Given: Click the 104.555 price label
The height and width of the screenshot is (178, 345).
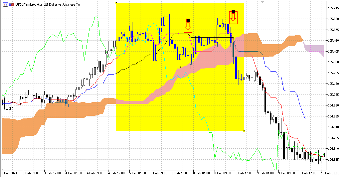Looking at the screenshot, I should [333, 159].
